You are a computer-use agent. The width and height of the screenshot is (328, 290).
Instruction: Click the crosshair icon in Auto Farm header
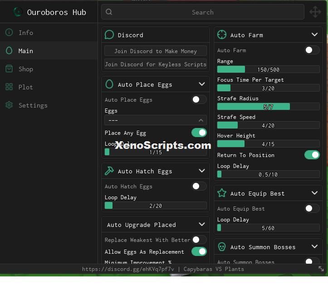[x=222, y=35]
